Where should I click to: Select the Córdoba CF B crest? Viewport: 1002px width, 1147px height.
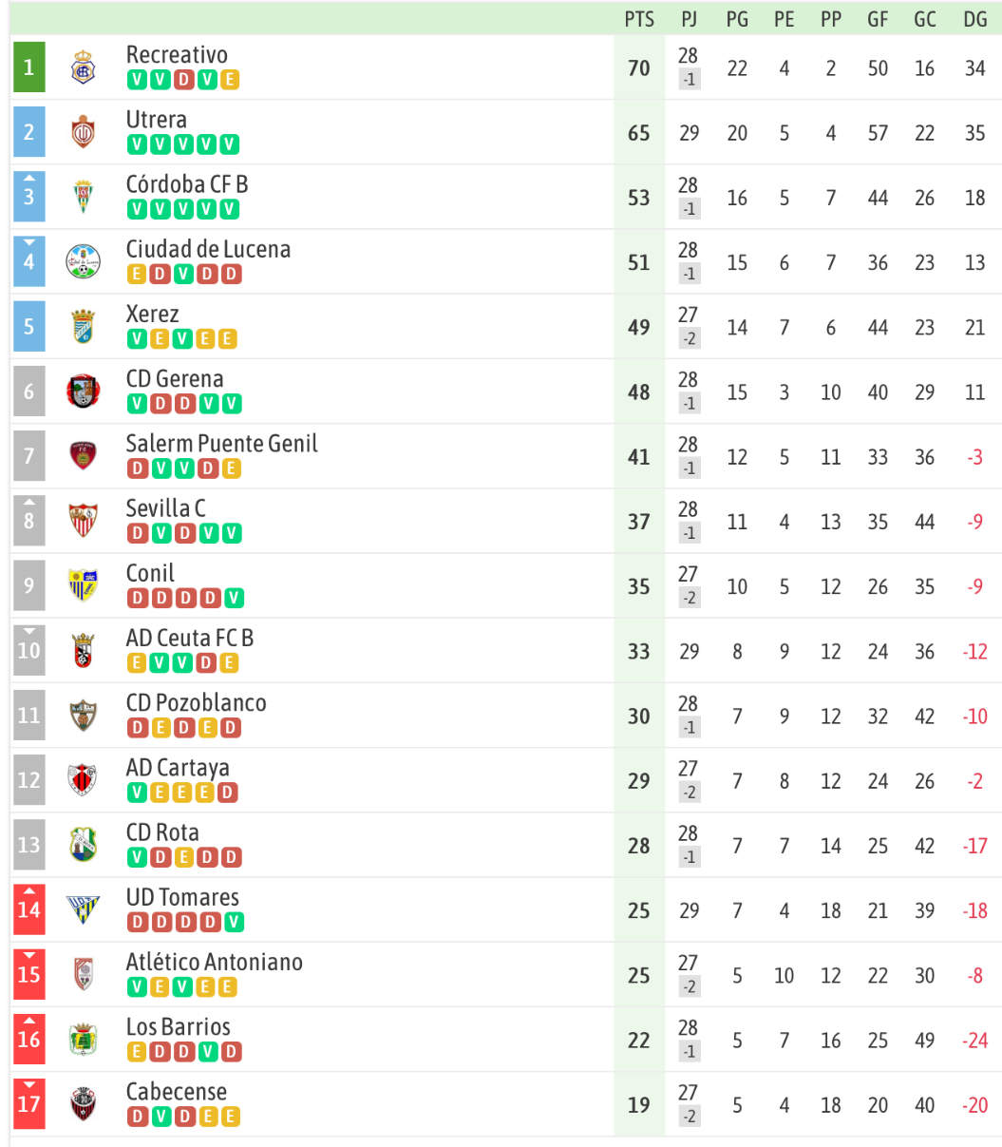click(84, 197)
